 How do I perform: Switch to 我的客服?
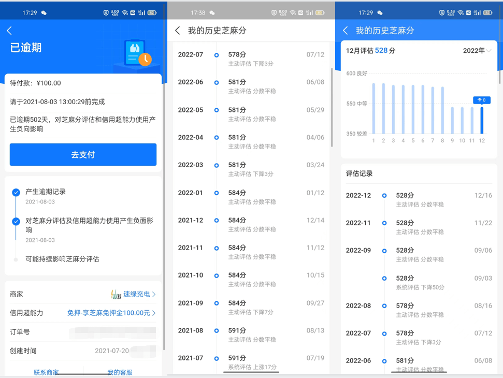coord(120,371)
